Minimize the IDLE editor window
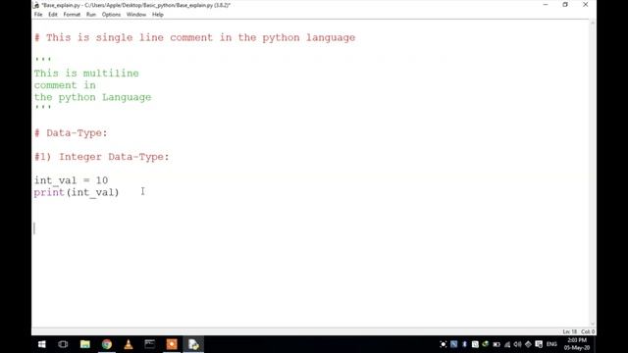This screenshot has height=353, width=628. click(x=546, y=5)
